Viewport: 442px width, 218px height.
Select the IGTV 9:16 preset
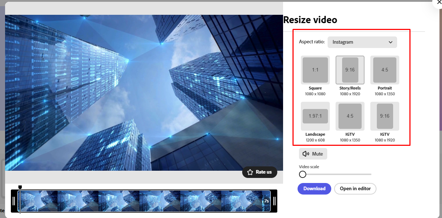pos(385,116)
